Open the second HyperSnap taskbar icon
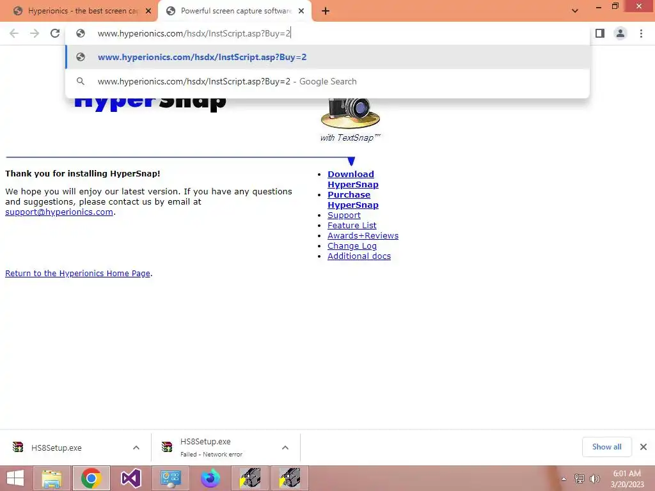Screen dimensions: 655x491 tap(290, 478)
